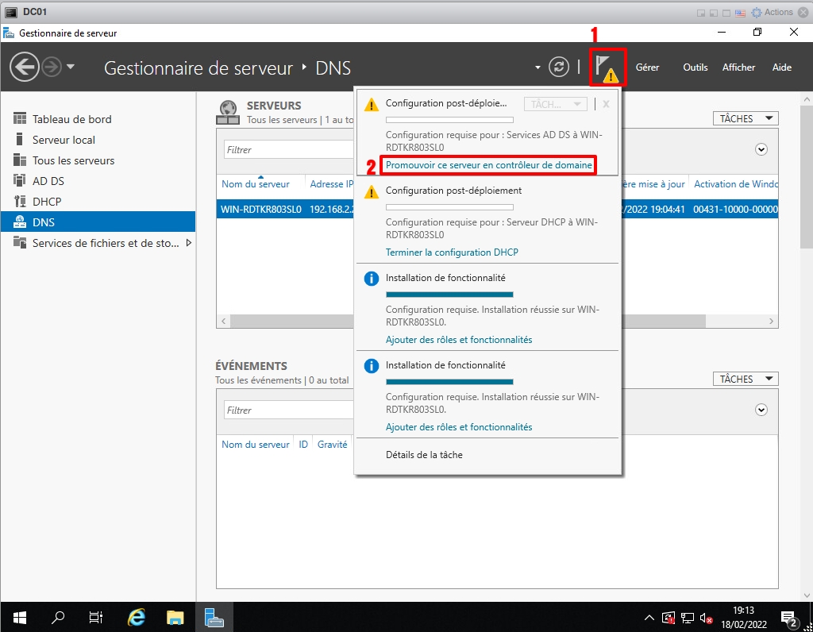Collapse the Serveurs filter panel chevron
813x632 pixels.
[761, 149]
